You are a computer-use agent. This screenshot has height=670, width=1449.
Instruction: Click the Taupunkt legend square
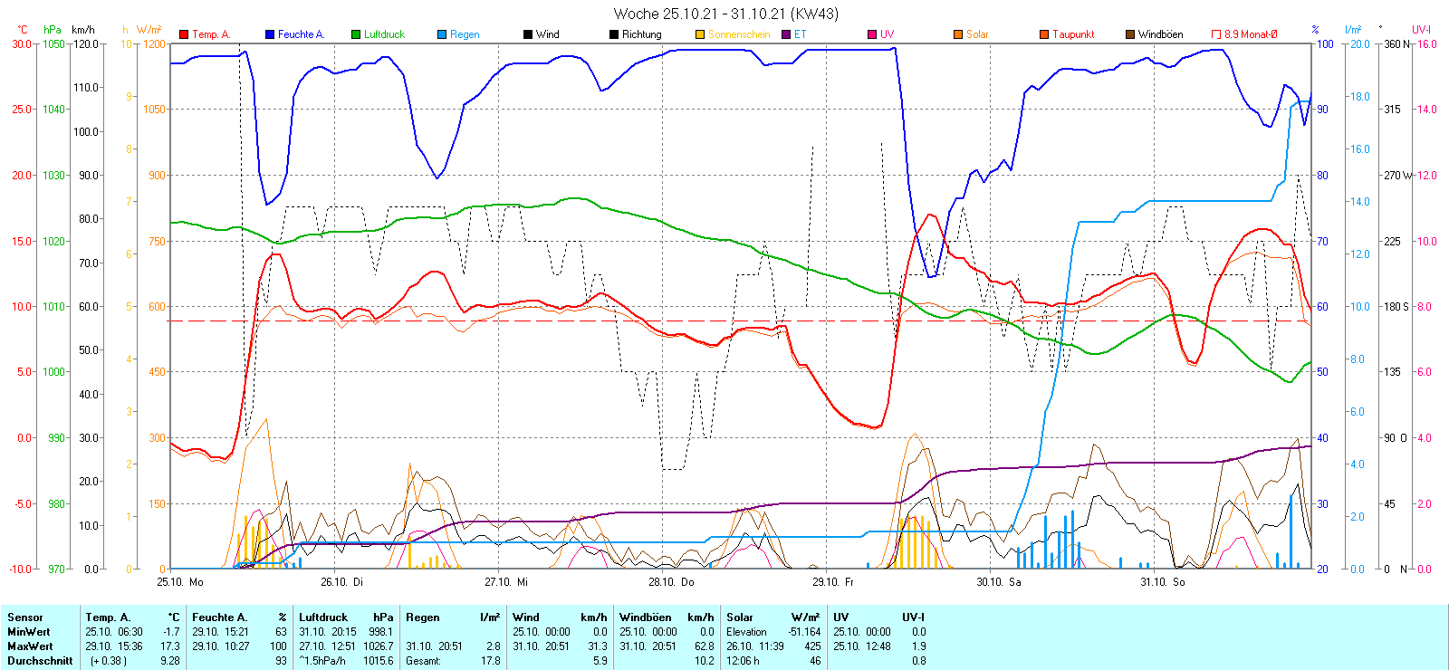[x=1044, y=34]
